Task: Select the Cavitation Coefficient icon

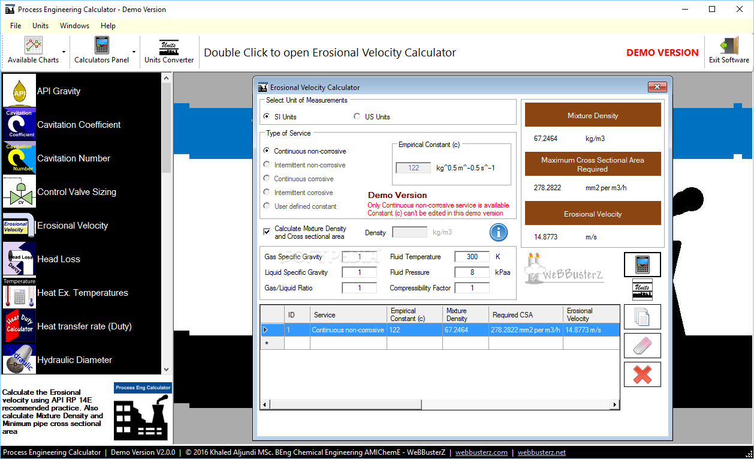Action: click(x=20, y=124)
